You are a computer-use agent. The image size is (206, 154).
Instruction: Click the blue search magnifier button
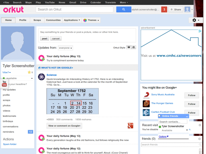(124, 9)
